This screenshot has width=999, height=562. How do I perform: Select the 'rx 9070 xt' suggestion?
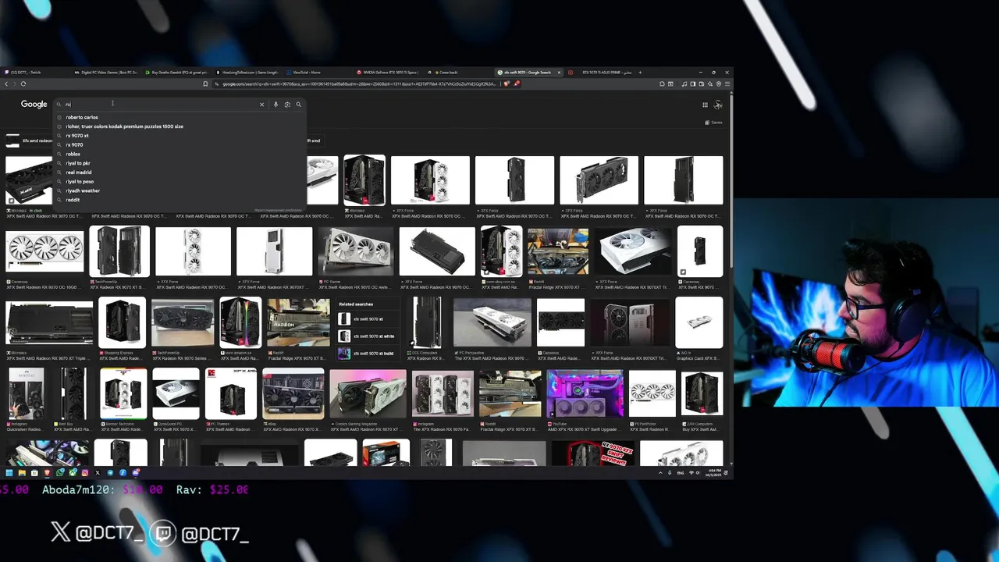click(77, 136)
